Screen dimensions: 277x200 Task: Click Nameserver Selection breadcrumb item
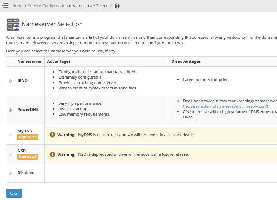click(92, 6)
